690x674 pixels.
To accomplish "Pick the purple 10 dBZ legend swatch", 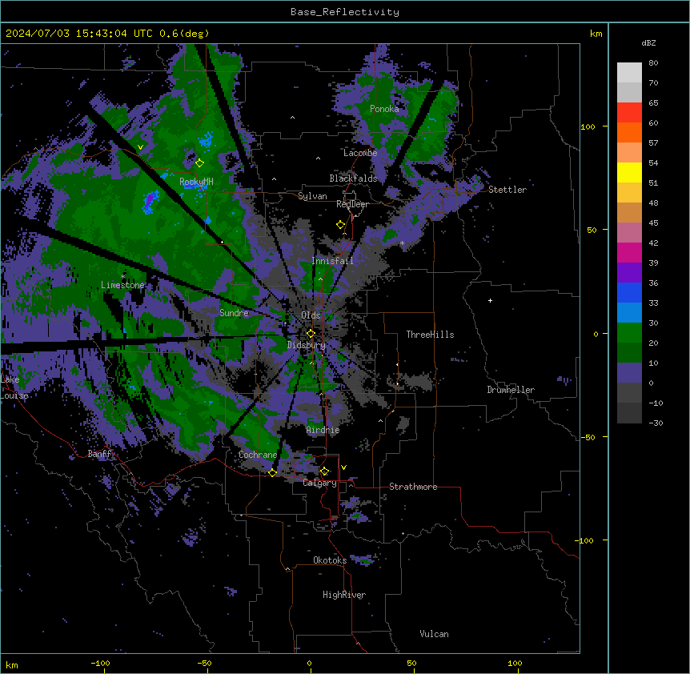I will pos(629,373).
